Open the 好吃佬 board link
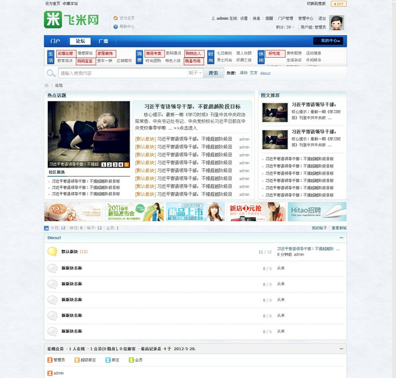This screenshot has height=378, width=396. pos(275,54)
